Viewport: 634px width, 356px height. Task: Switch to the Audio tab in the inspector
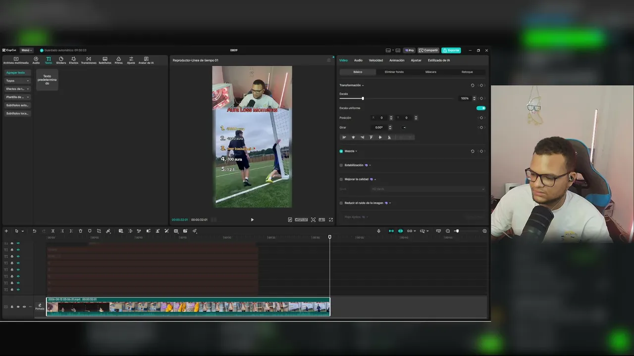358,60
